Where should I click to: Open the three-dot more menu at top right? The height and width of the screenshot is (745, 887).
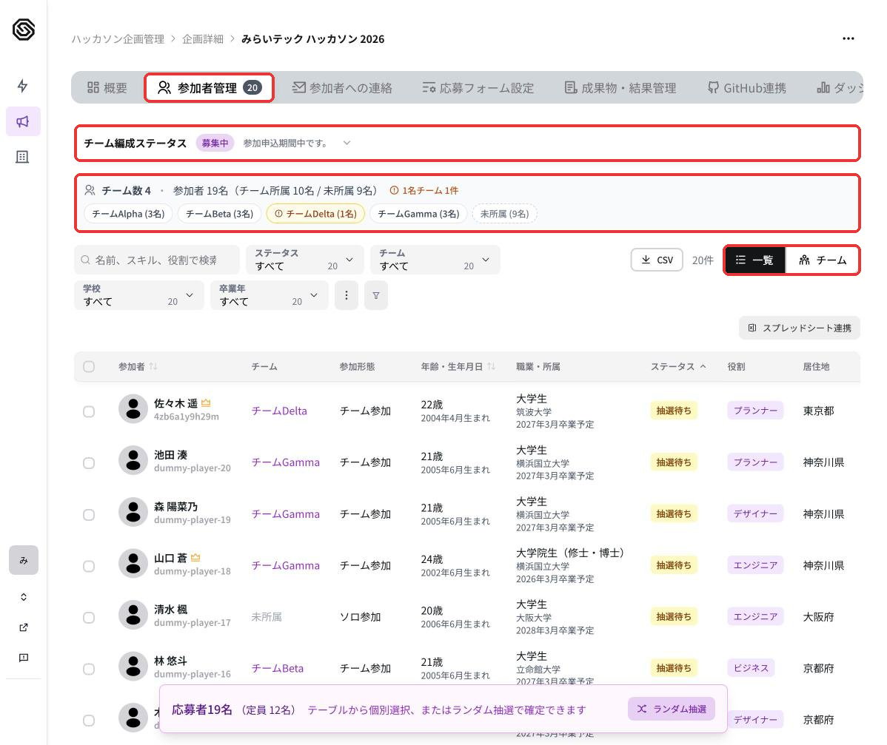click(x=848, y=38)
